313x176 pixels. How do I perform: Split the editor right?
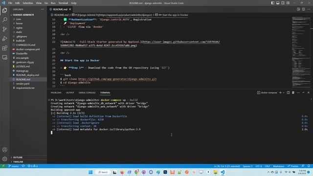coord(303,9)
